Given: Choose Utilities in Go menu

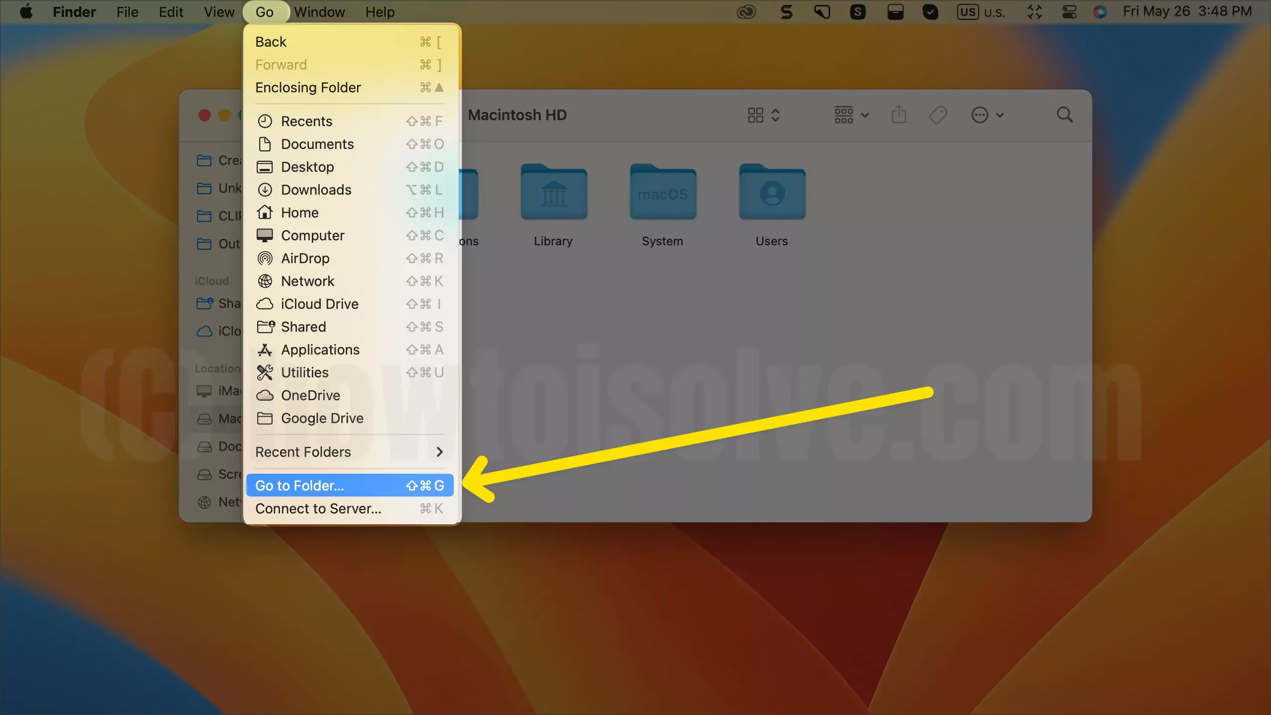Looking at the screenshot, I should point(350,372).
